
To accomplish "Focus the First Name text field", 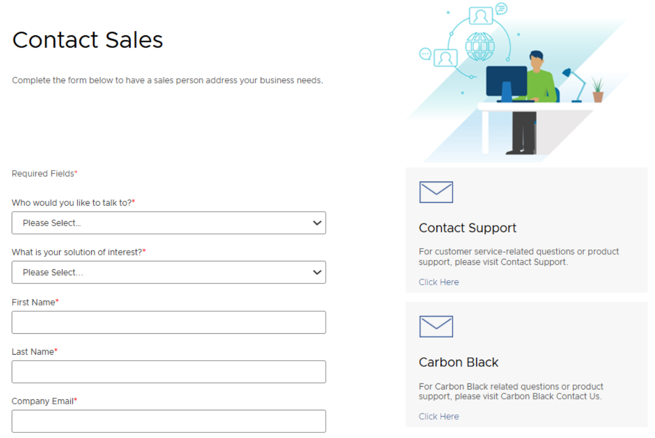I will pyautogui.click(x=168, y=322).
